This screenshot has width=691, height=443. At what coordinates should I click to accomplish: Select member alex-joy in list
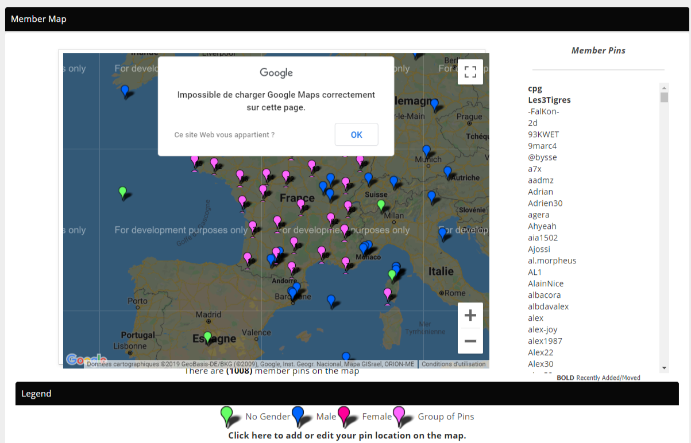tap(543, 329)
